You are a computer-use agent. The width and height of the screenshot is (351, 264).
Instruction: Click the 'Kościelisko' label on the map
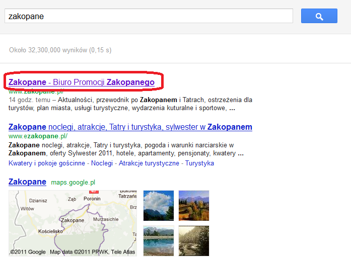[50, 231]
